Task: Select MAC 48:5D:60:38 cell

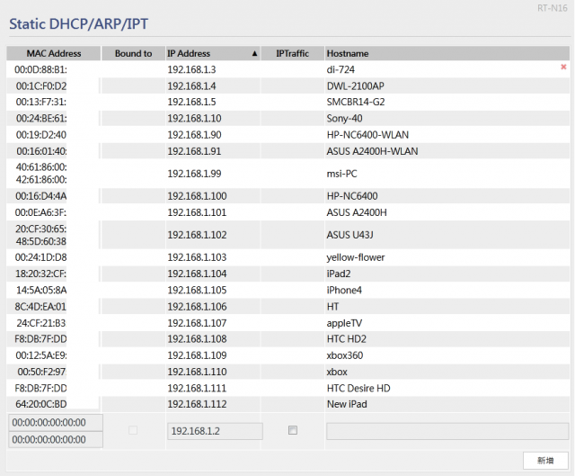Action: tap(41, 241)
